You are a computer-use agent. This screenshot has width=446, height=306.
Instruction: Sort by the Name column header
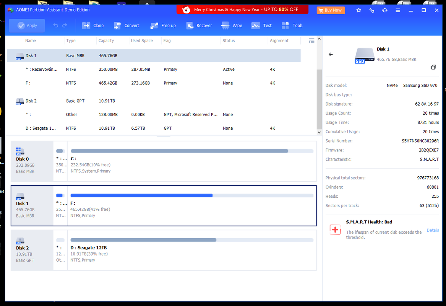(x=31, y=41)
